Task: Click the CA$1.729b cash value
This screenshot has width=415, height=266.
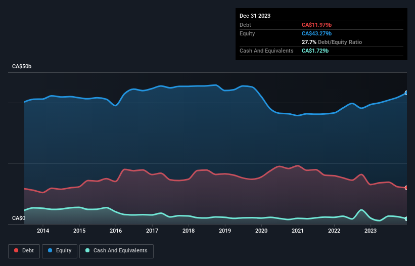Action: 315,51
